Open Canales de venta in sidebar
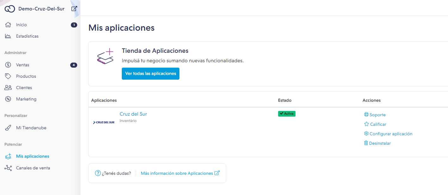This screenshot has width=448, height=195. point(33,168)
